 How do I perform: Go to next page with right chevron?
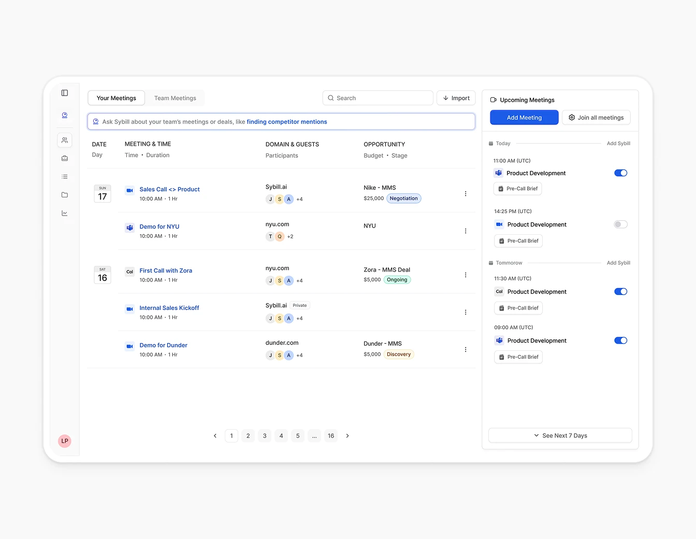click(347, 436)
